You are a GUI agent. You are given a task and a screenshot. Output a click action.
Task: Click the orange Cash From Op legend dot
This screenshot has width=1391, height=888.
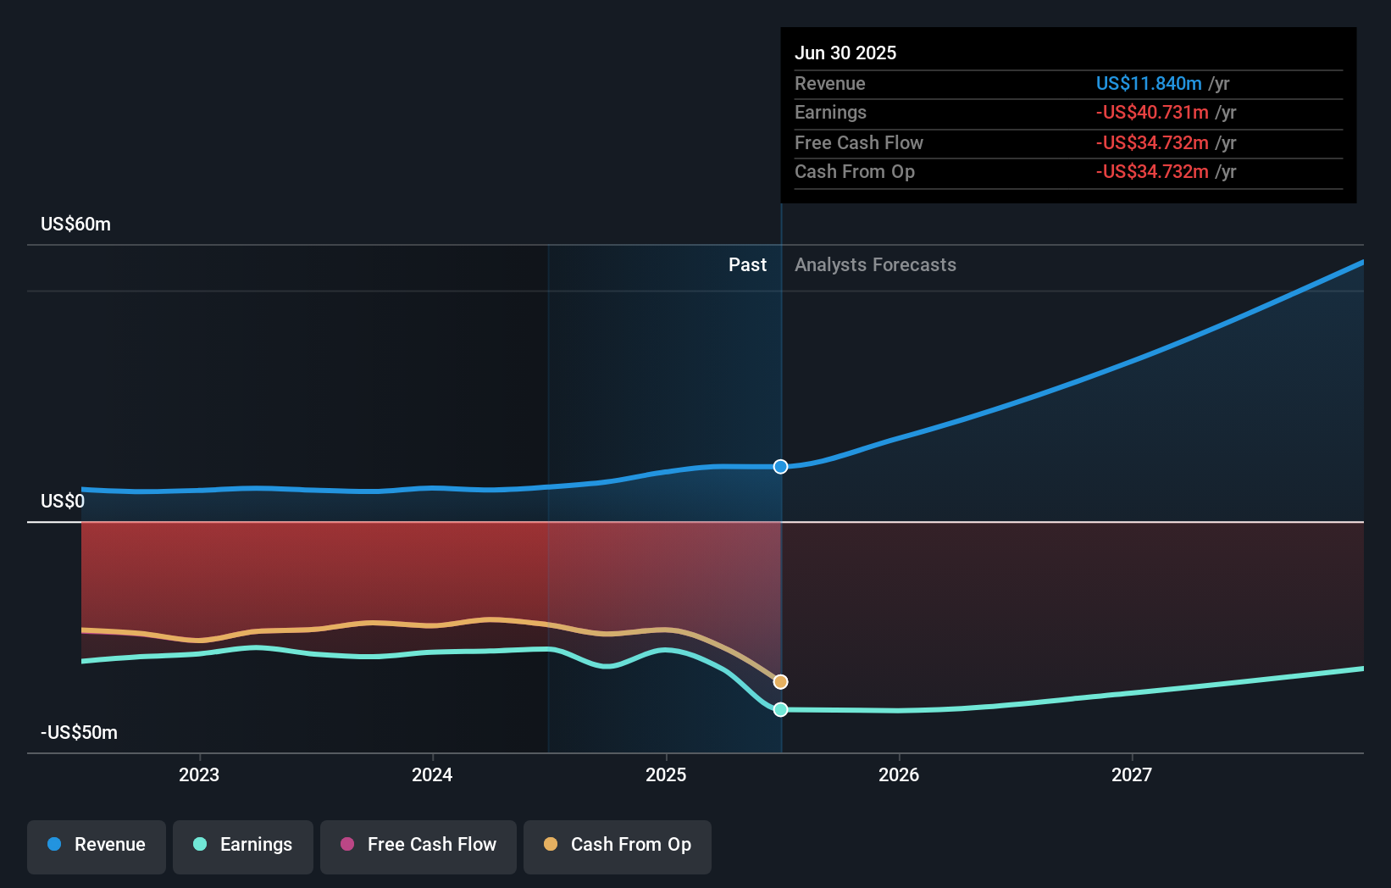tap(550, 845)
